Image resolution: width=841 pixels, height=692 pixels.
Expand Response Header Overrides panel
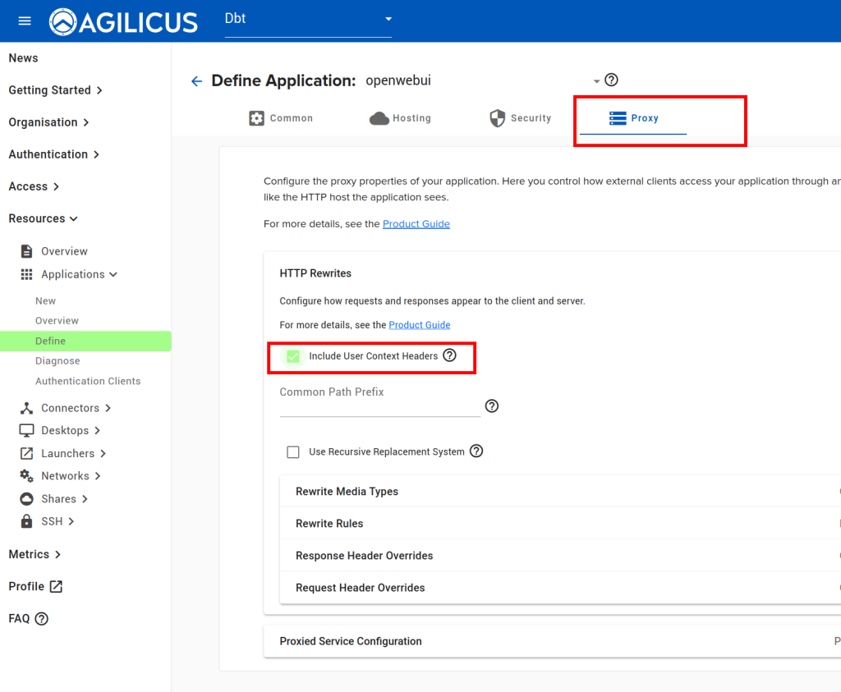pyautogui.click(x=560, y=556)
